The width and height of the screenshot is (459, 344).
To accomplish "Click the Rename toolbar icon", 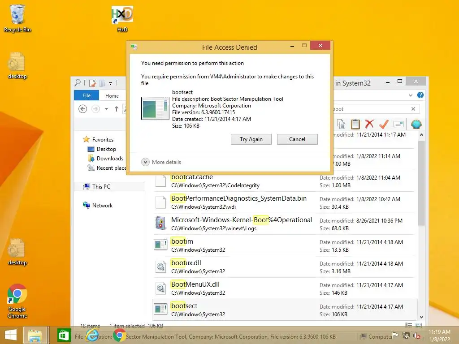I will tap(398, 125).
